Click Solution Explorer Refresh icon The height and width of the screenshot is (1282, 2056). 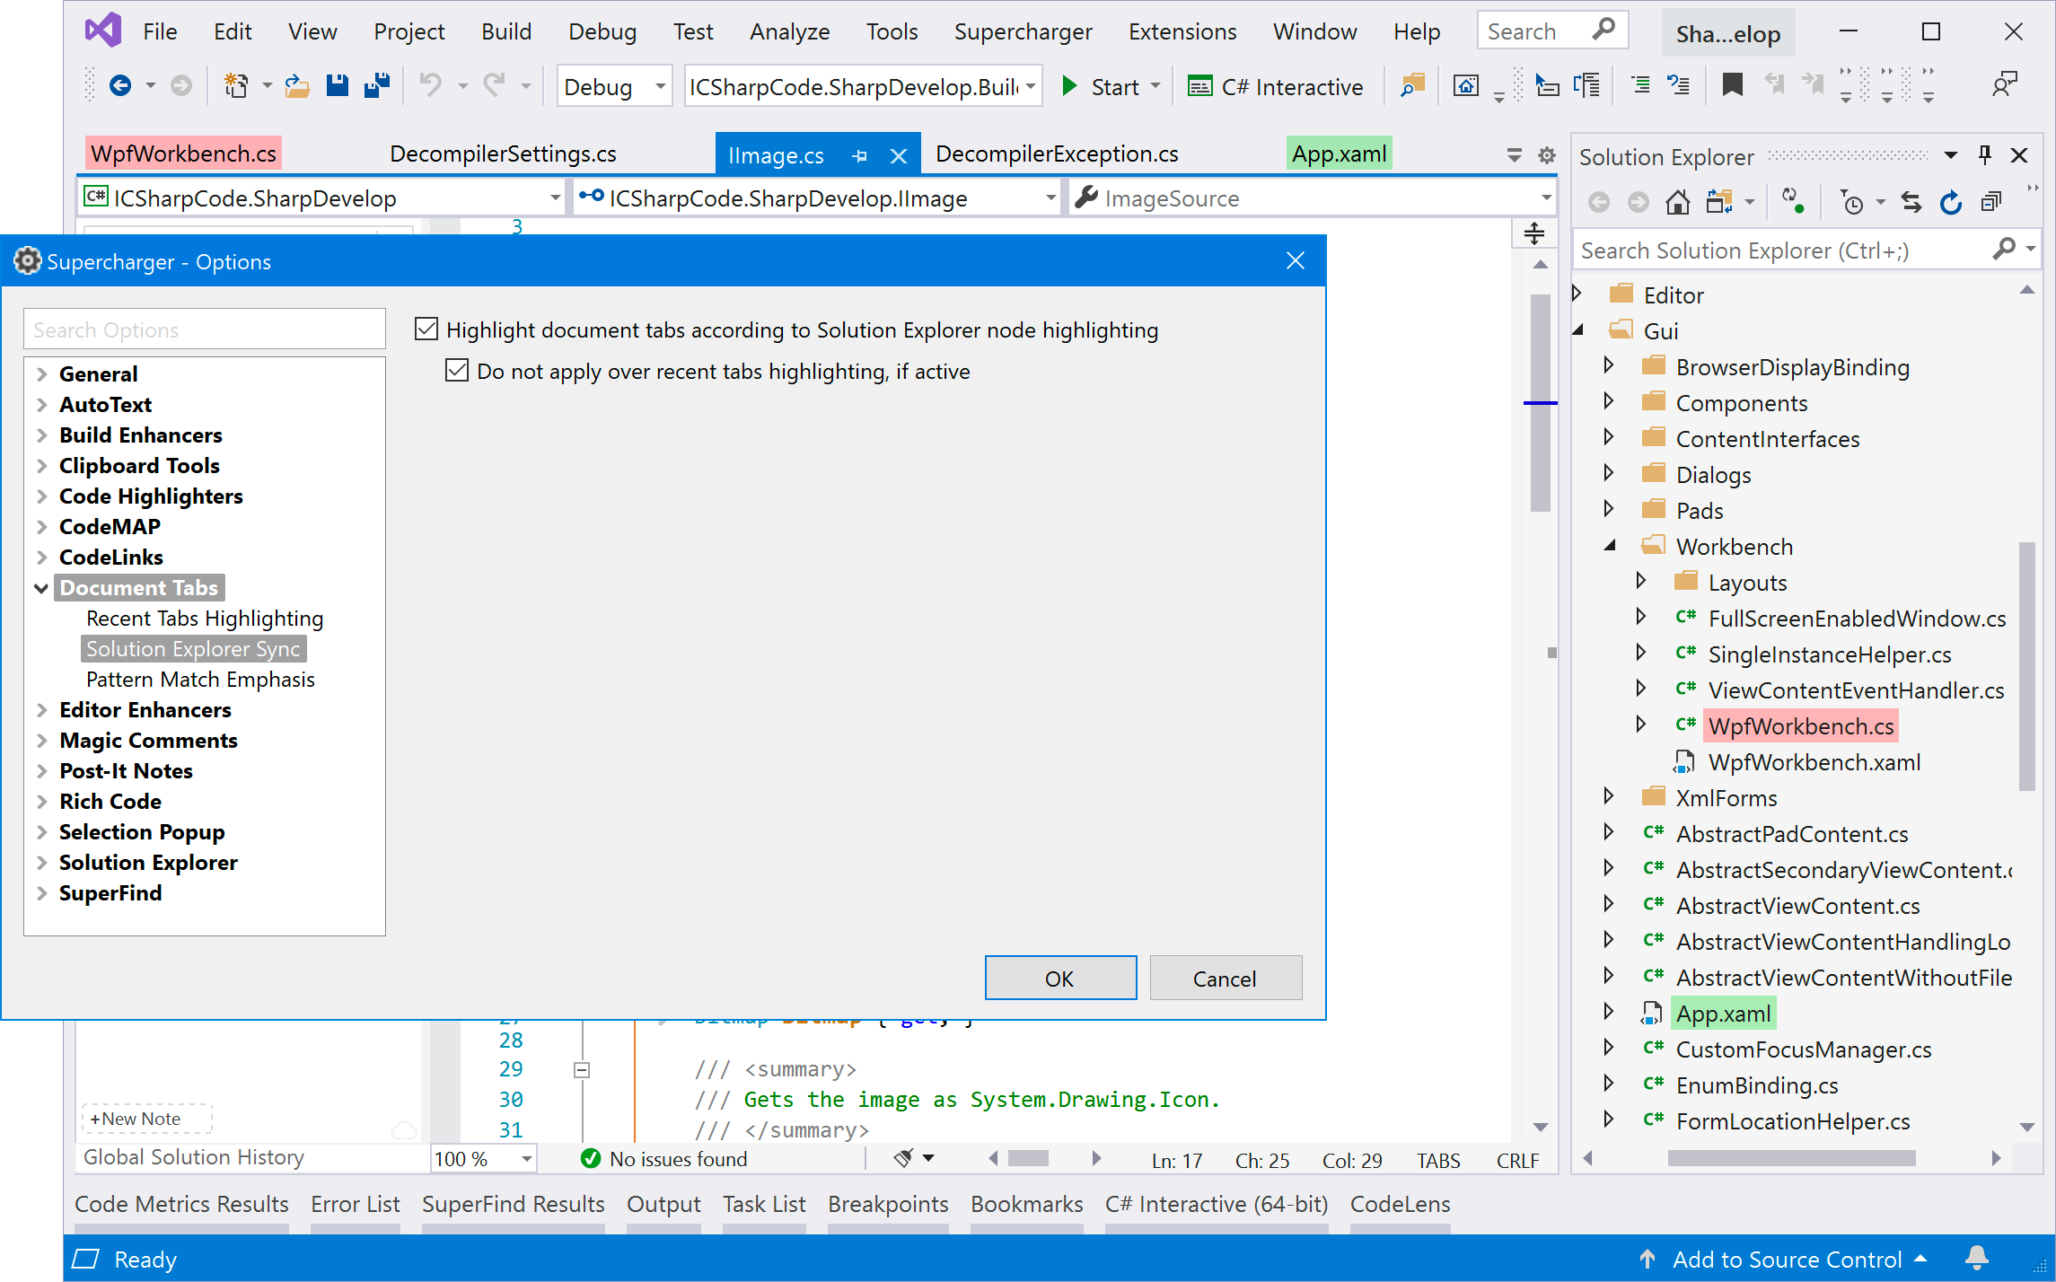pos(1950,202)
